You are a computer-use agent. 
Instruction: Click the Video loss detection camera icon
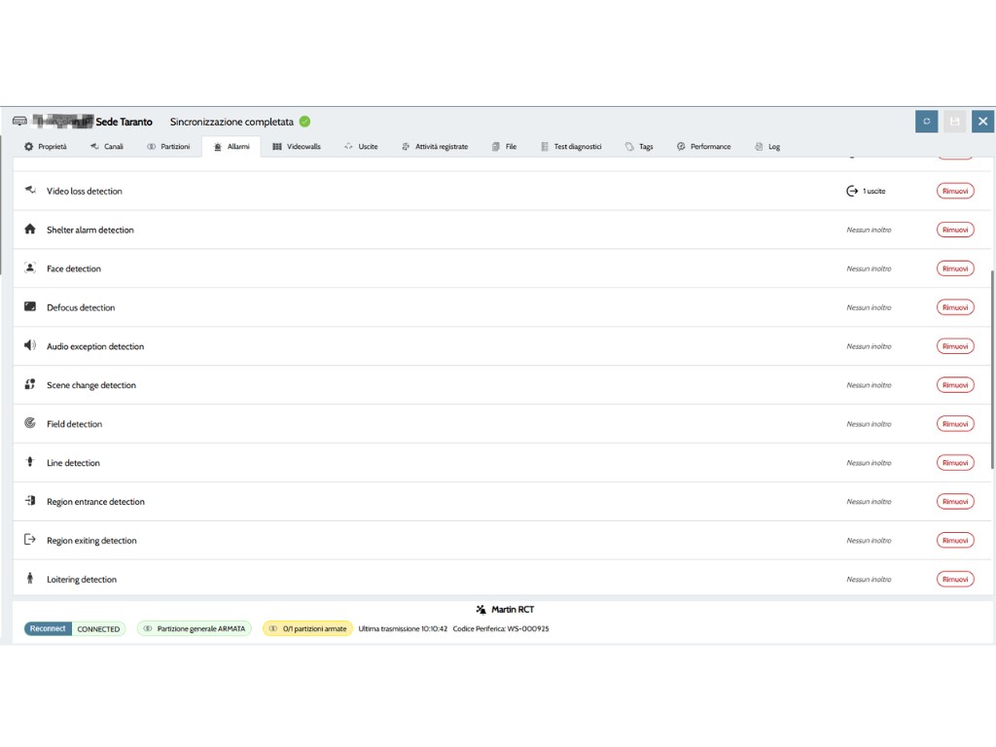pos(30,190)
